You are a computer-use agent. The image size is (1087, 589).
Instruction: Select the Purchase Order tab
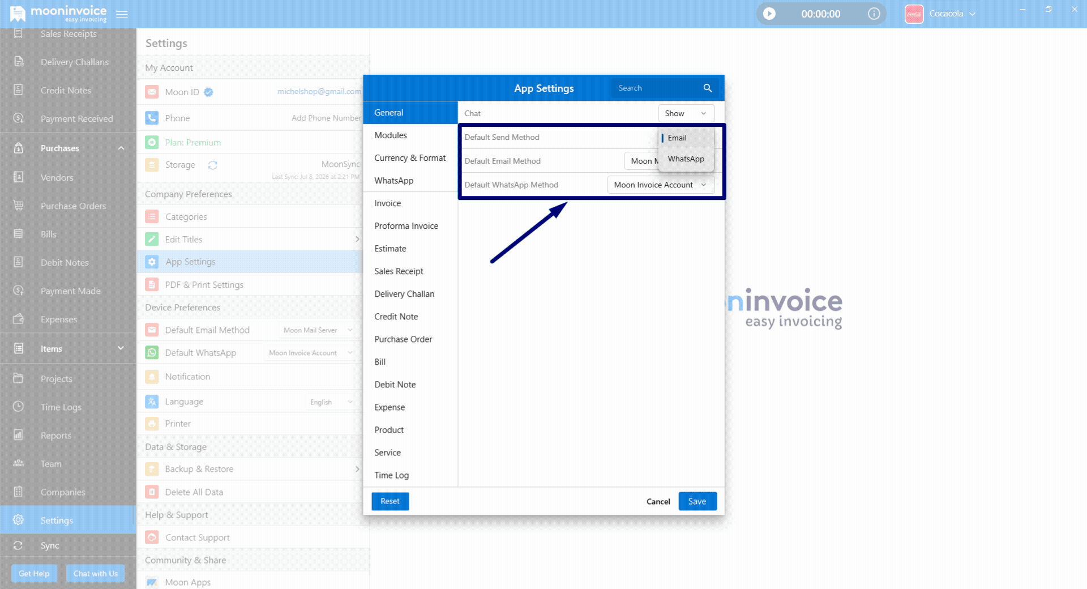(x=410, y=339)
